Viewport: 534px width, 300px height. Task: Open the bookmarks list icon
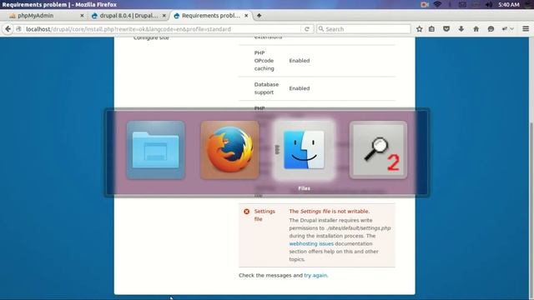pyautogui.click(x=432, y=29)
